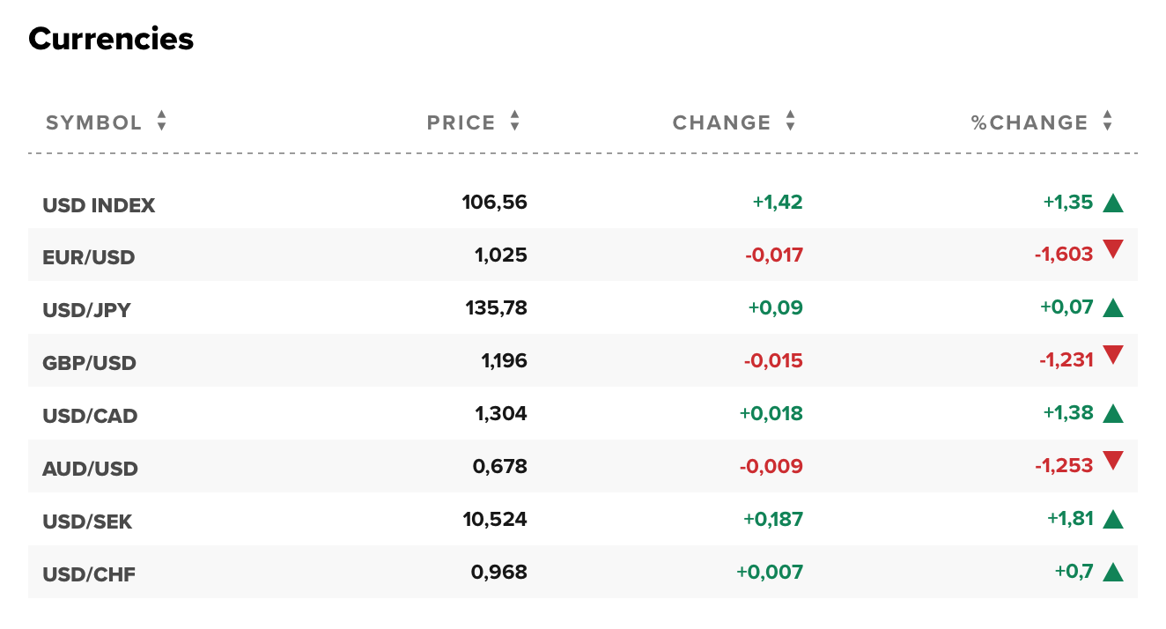Click the green up triangle for USD INDEX
Screen dimensions: 1166x629
coord(1114,202)
